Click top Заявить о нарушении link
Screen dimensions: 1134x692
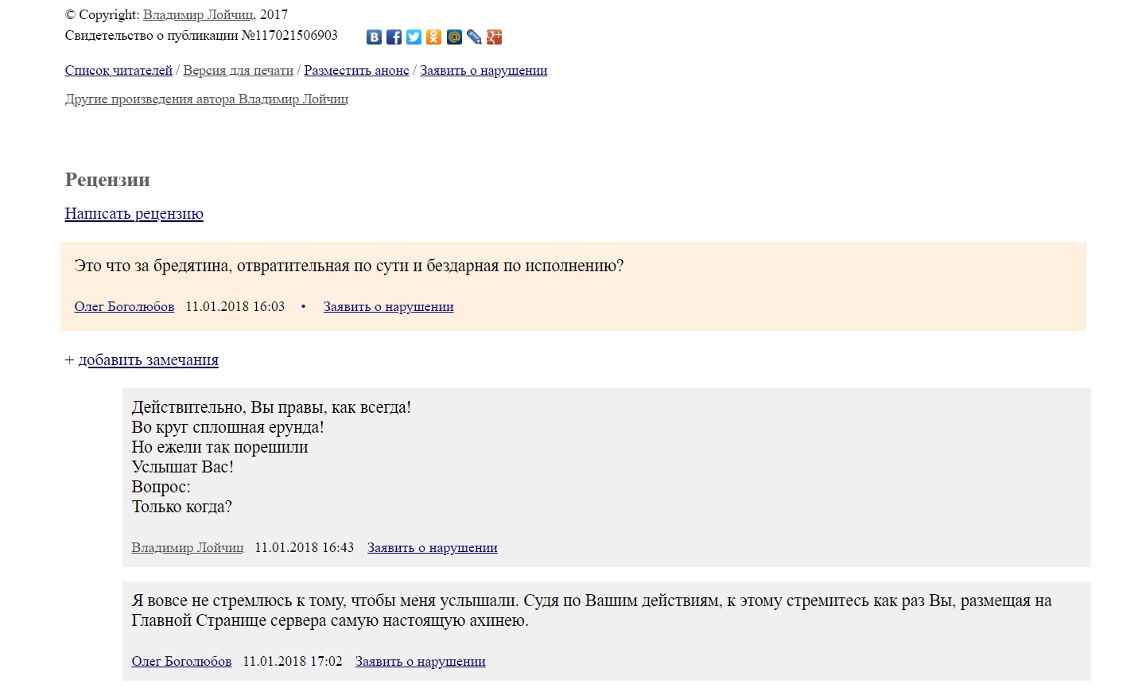point(484,70)
